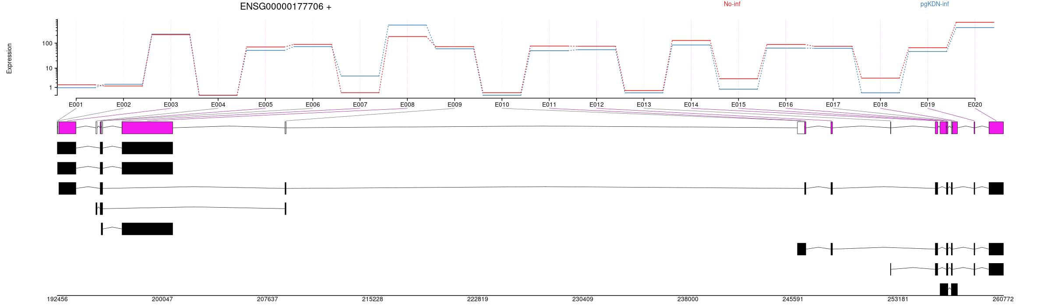Screen dimensions: 1051x306
Task: Click the 100 tick on expression axis
Action: click(x=47, y=43)
